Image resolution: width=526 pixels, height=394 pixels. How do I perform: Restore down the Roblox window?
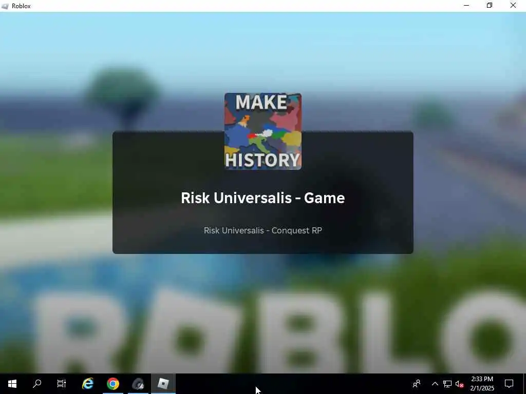490,6
